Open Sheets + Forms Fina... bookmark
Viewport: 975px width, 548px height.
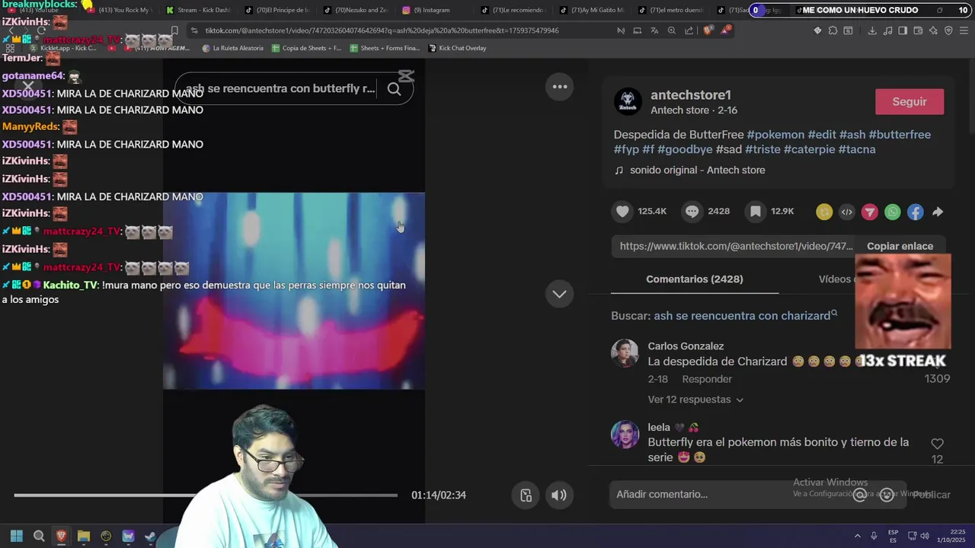point(385,48)
